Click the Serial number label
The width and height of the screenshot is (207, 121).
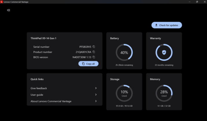pyautogui.click(x=41, y=47)
